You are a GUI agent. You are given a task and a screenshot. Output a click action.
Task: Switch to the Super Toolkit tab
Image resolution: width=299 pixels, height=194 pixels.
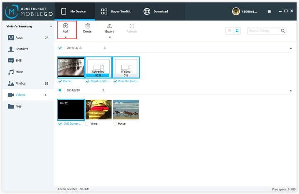(116, 12)
